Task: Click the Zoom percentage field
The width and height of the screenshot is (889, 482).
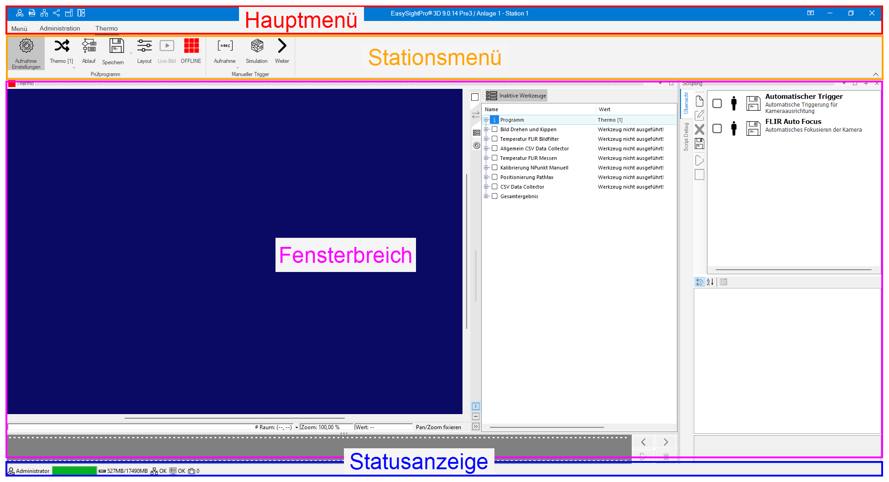Action: click(326, 427)
